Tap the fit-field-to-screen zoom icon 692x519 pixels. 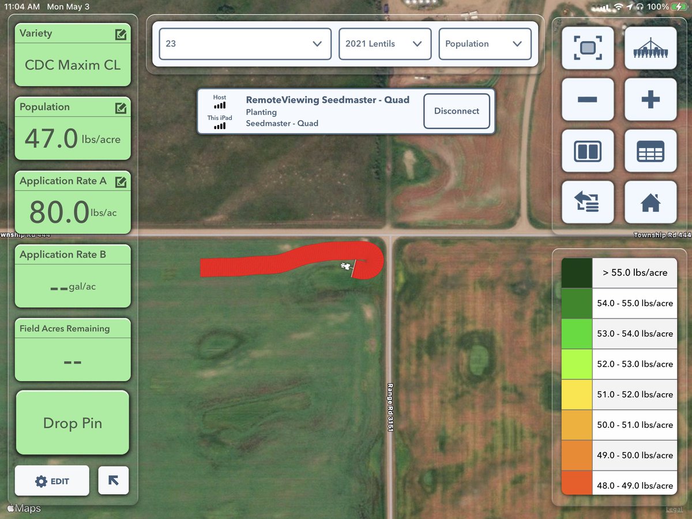[588, 48]
